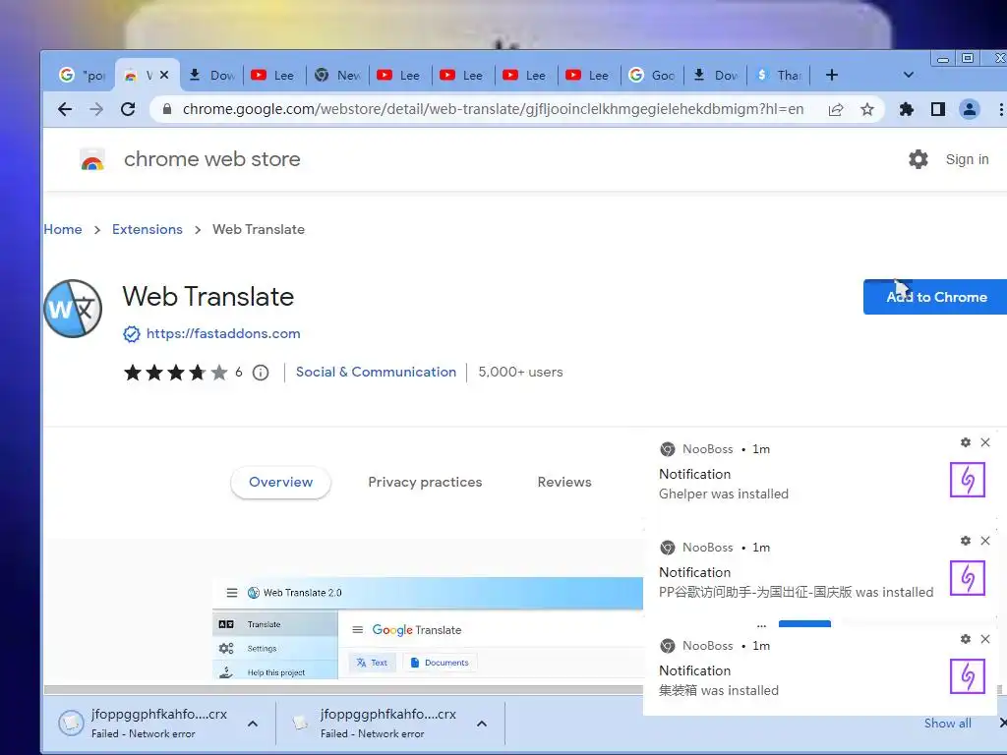The height and width of the screenshot is (755, 1007).
Task: Click the PP谷歌访问助手 was installed message
Action: [x=797, y=592]
